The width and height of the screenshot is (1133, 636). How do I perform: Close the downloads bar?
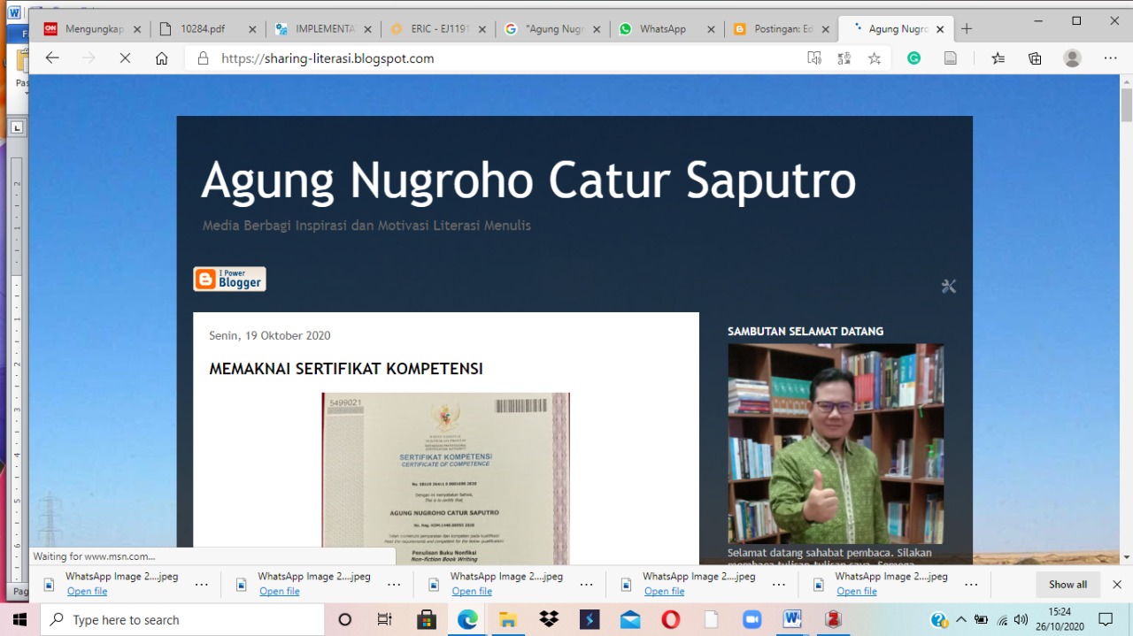1117,585
